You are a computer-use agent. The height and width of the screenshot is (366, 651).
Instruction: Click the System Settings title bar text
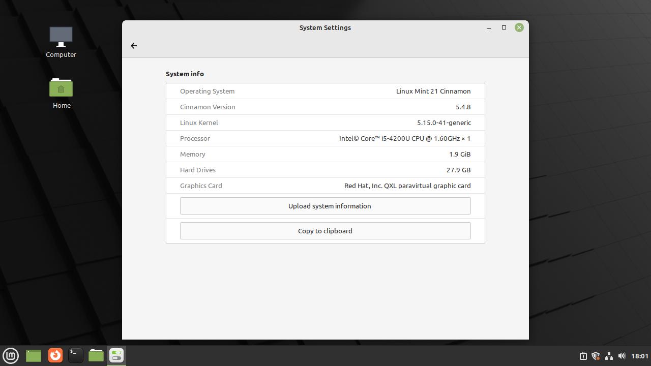pos(325,28)
